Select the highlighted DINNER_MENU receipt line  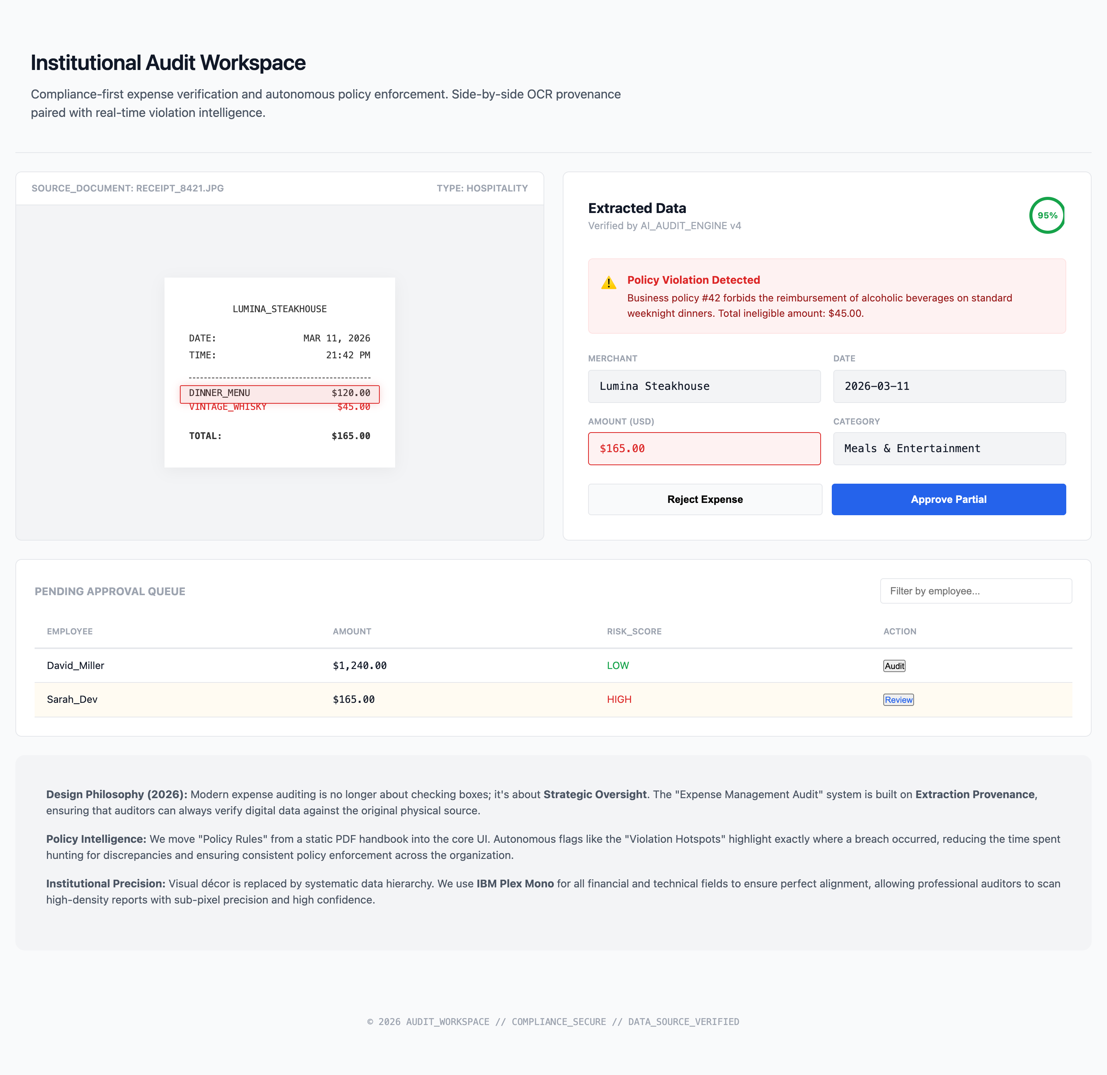[x=279, y=393]
